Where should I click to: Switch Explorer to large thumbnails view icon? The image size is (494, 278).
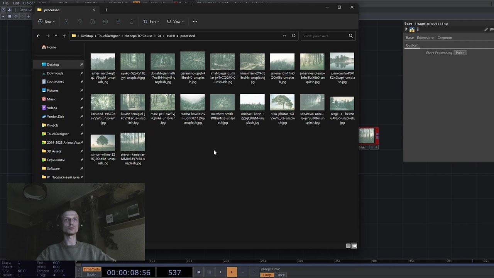pyautogui.click(x=354, y=246)
